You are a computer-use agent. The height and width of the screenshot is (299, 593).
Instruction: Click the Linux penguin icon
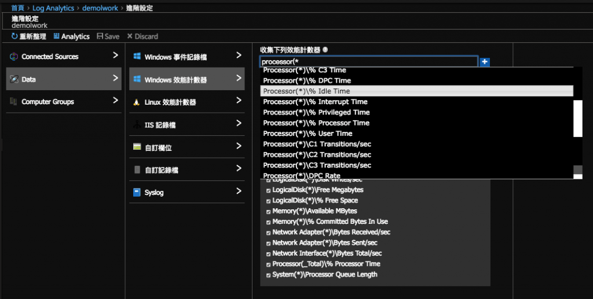click(137, 102)
